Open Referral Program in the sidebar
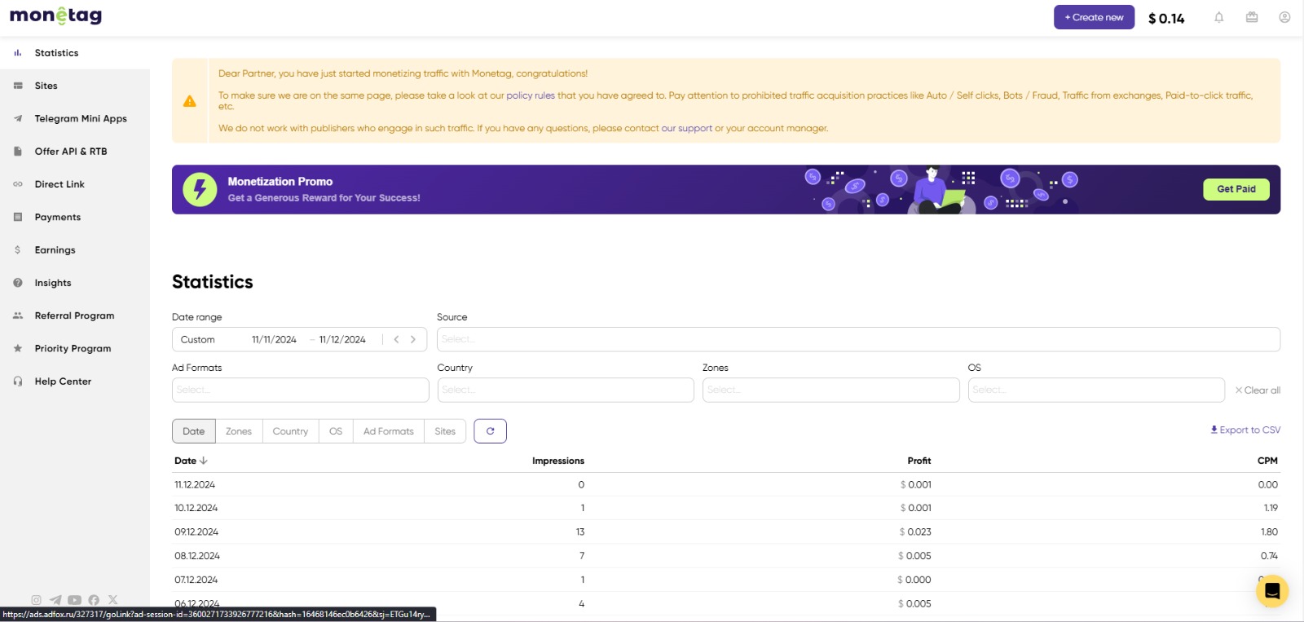The width and height of the screenshot is (1304, 622). coord(75,315)
